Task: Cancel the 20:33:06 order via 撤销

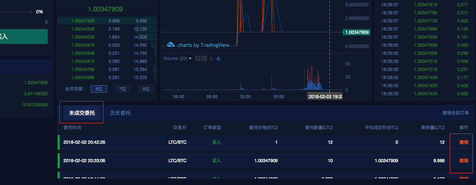Action: [463, 161]
